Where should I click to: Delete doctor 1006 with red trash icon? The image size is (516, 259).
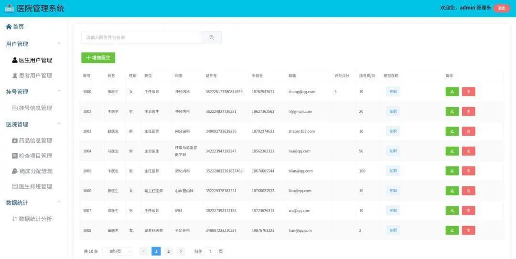[x=469, y=191]
